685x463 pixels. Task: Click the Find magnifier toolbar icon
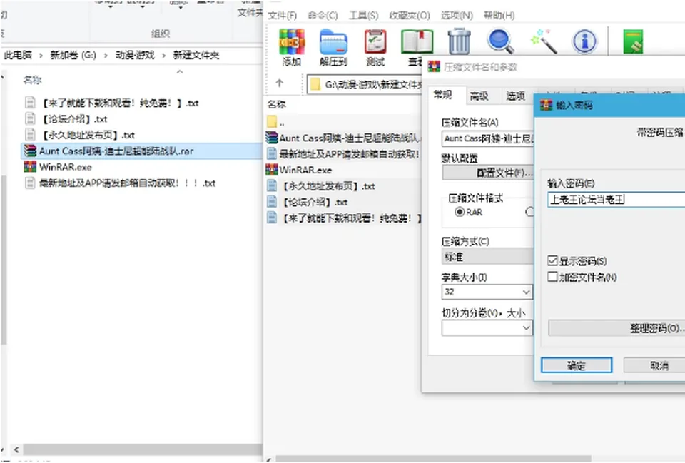500,41
